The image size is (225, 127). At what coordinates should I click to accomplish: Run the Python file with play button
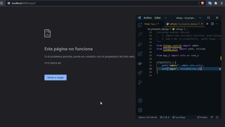[208, 24]
